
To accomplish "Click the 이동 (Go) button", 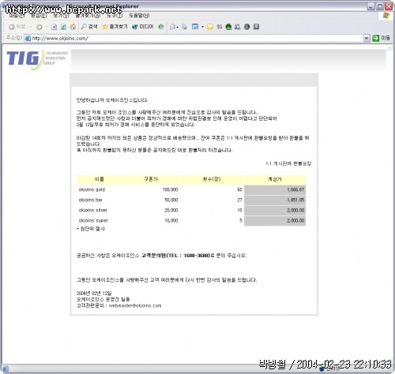I will (x=381, y=38).
